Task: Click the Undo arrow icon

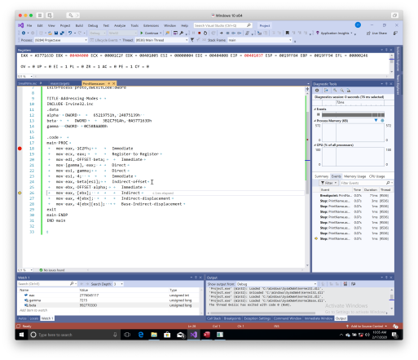Action: coord(70,33)
